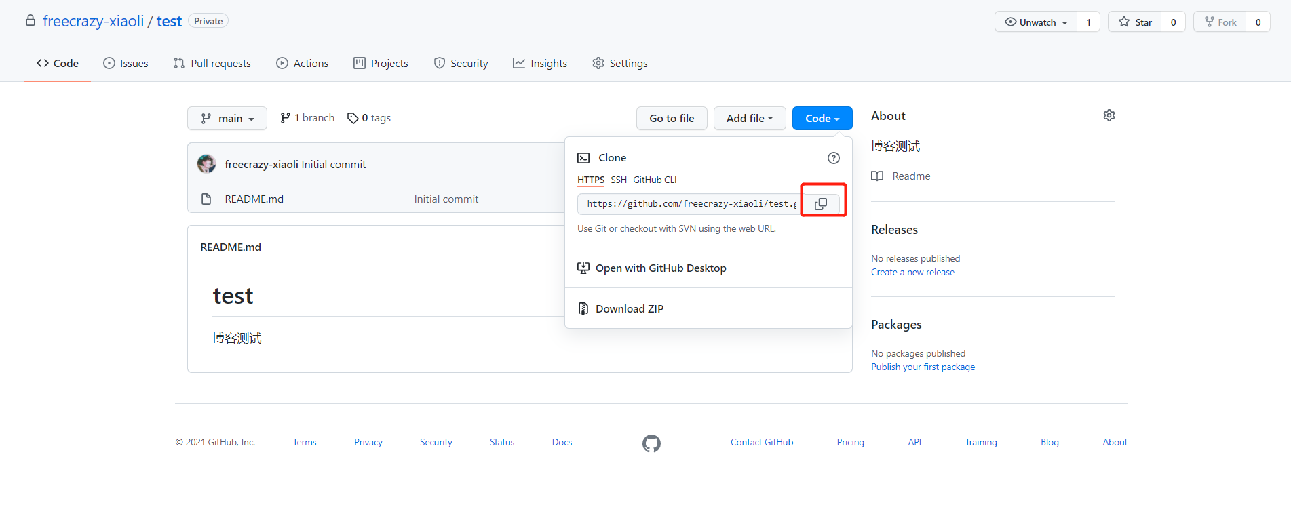Open the main branch selector dropdown
This screenshot has width=1291, height=522.
pyautogui.click(x=227, y=119)
